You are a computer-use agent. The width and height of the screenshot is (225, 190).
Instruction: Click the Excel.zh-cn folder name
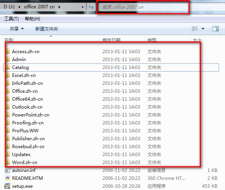(x=24, y=75)
